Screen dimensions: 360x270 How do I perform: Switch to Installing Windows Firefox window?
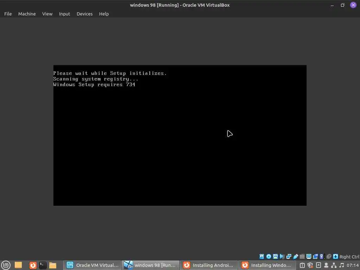[267, 265]
